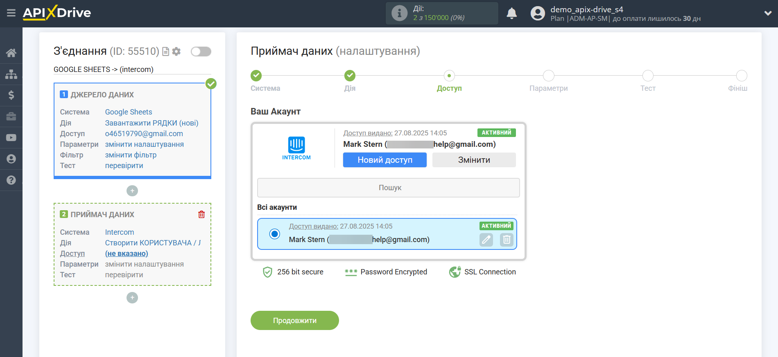Open the YouTube video sidebar icon

click(x=11, y=138)
